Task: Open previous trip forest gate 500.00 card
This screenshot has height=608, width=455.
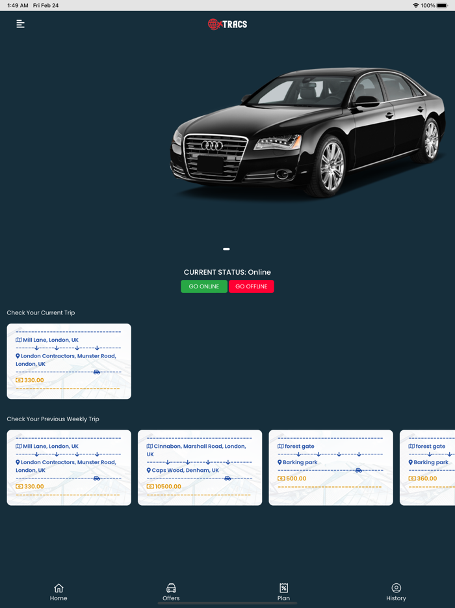Action: tap(331, 467)
